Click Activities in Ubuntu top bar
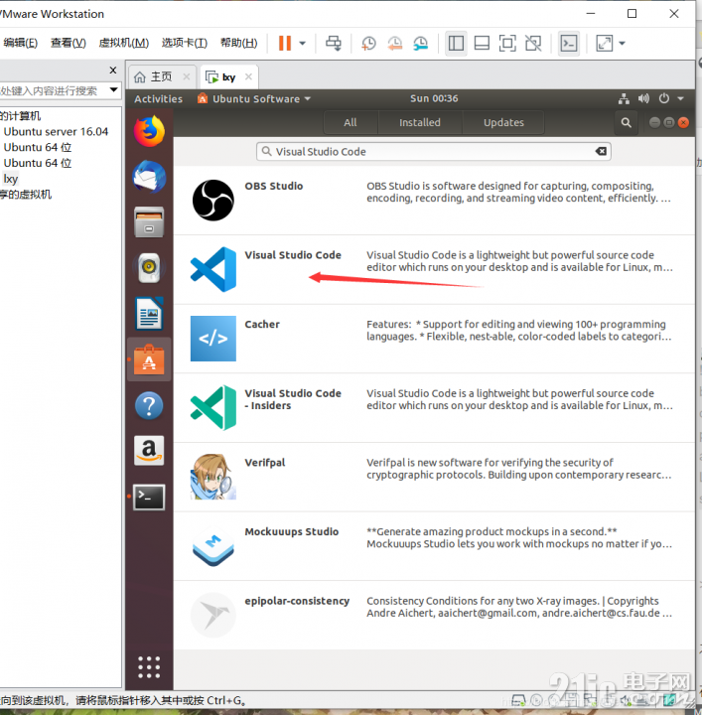The image size is (702, 715). coord(158,99)
